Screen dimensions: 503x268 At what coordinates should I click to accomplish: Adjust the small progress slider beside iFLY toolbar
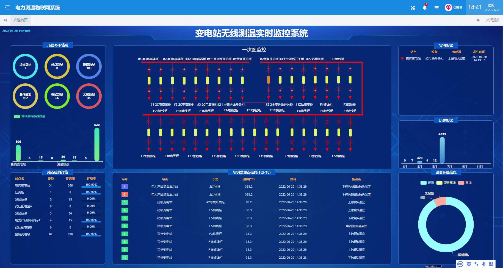point(434,266)
